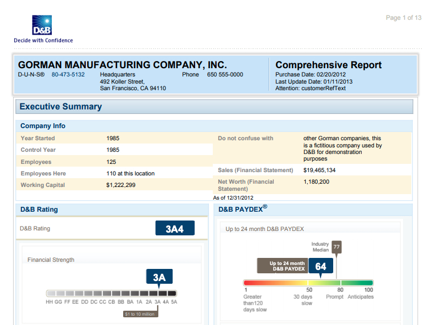Click the GORMAN MANUFACTURING COMPANY, INC. heading
436x325 pixels.
pos(123,65)
